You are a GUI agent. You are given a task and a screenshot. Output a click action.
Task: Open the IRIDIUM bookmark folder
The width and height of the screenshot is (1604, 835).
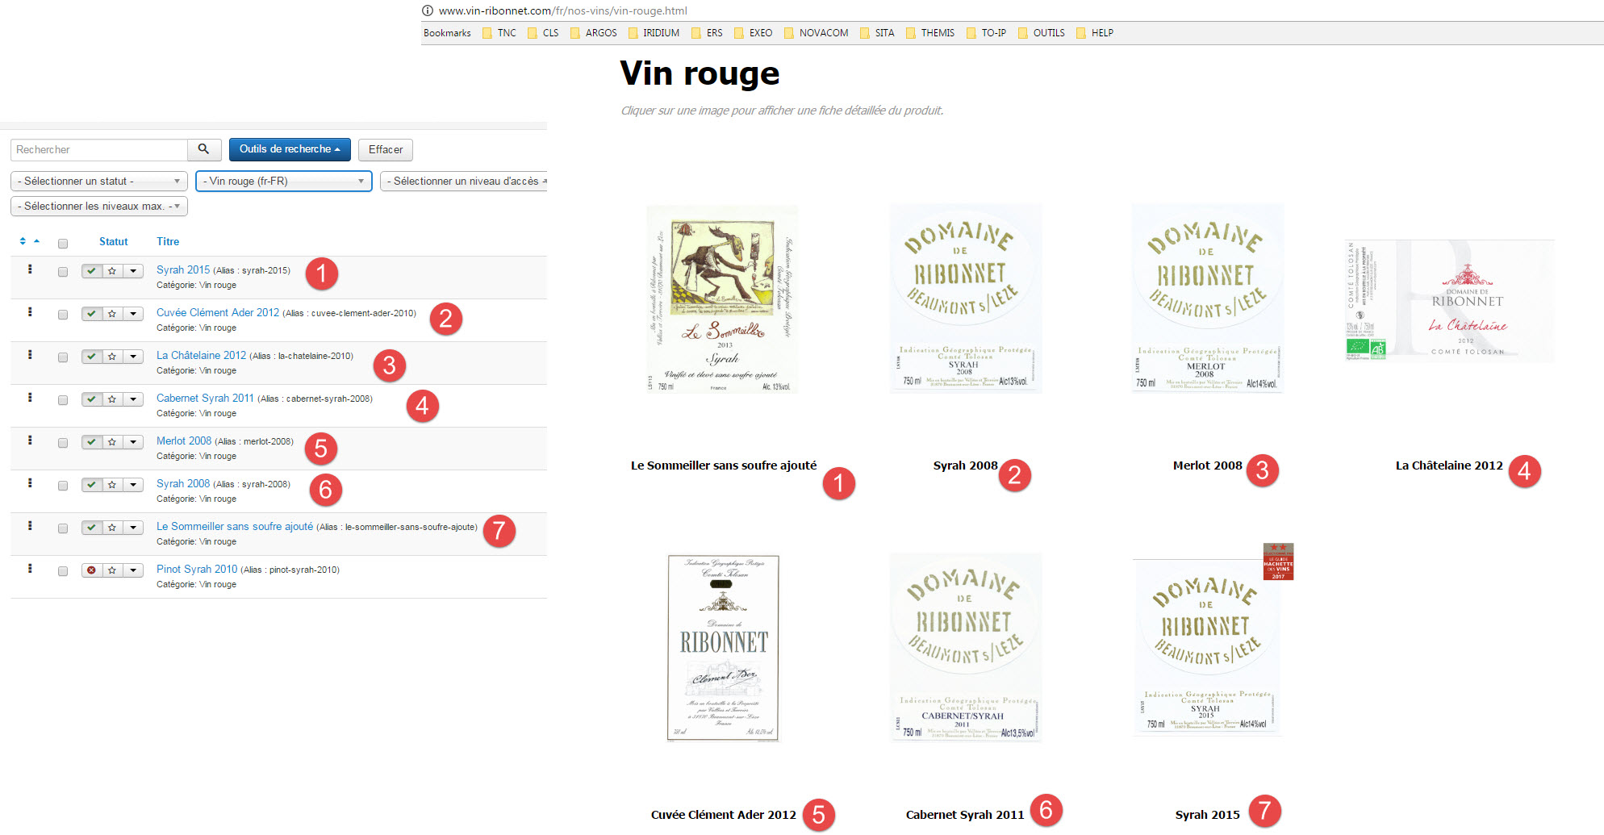pyautogui.click(x=654, y=33)
